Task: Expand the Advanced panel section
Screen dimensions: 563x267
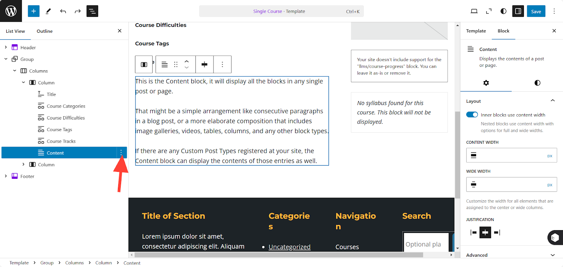Action: coord(552,255)
